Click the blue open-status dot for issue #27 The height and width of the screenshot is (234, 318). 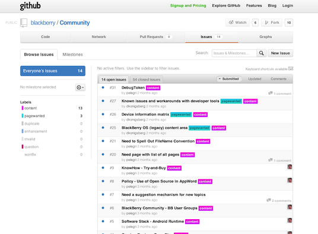(103, 101)
